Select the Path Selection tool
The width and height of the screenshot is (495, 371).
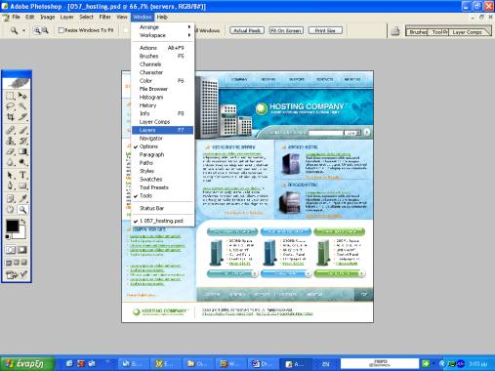[11, 175]
